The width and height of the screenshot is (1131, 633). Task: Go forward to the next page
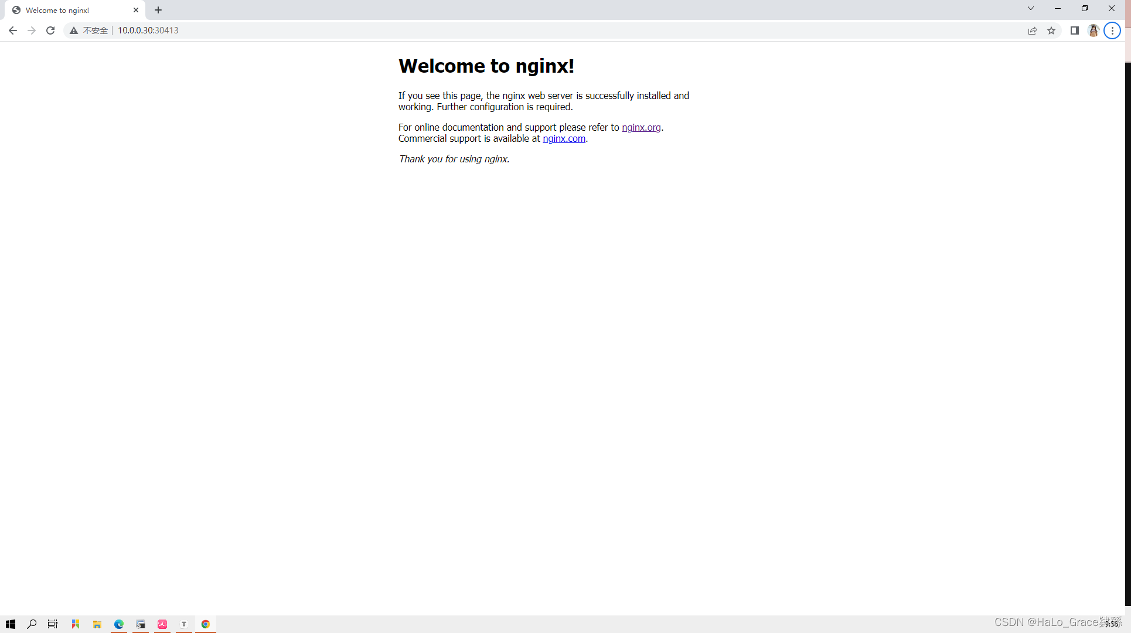tap(32, 30)
